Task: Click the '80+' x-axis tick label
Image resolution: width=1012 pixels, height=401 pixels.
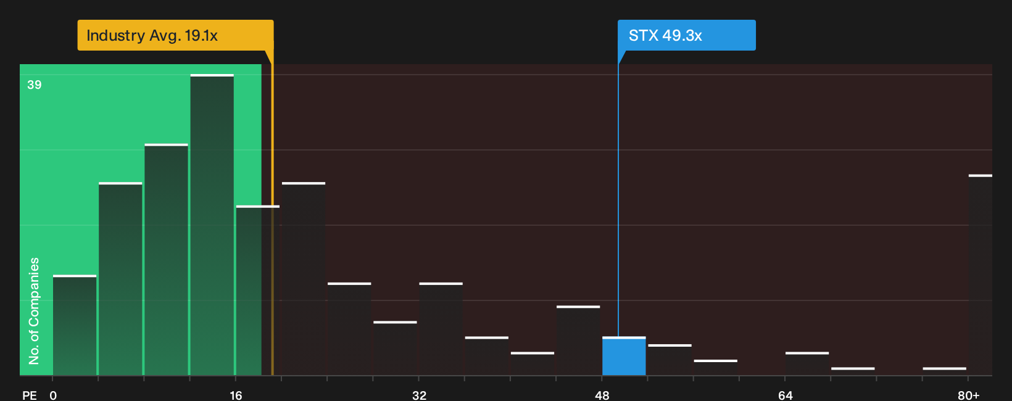Action: pyautogui.click(x=969, y=395)
